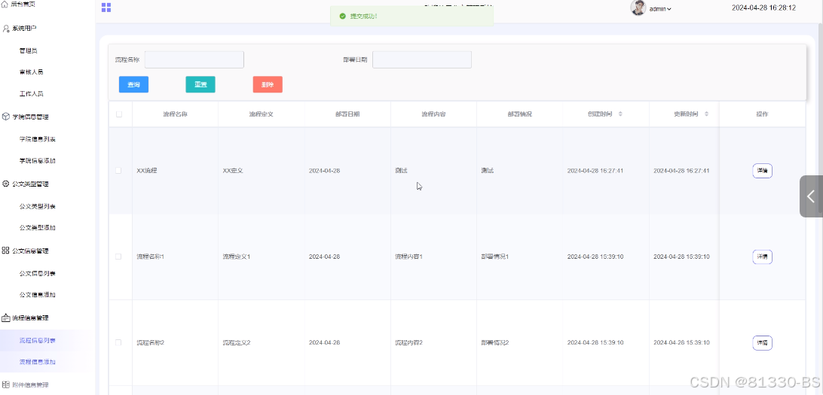
Task: Click the 流程名称2 cell
Action: 176,342
